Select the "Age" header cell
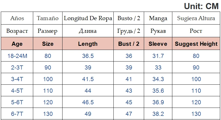 [17, 44]
